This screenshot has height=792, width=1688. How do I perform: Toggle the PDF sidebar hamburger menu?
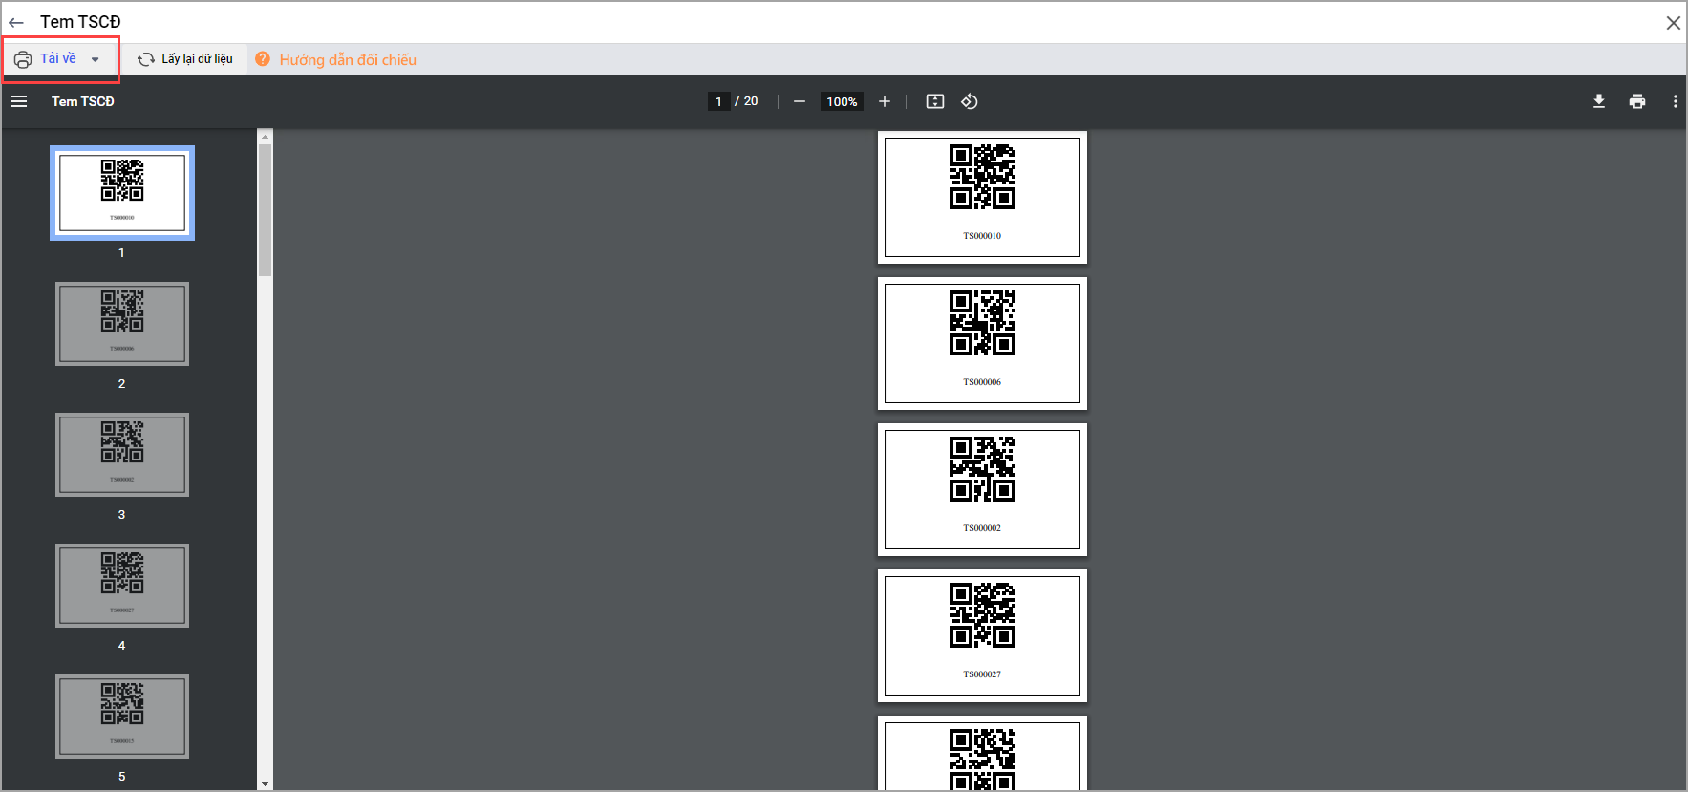point(19,101)
